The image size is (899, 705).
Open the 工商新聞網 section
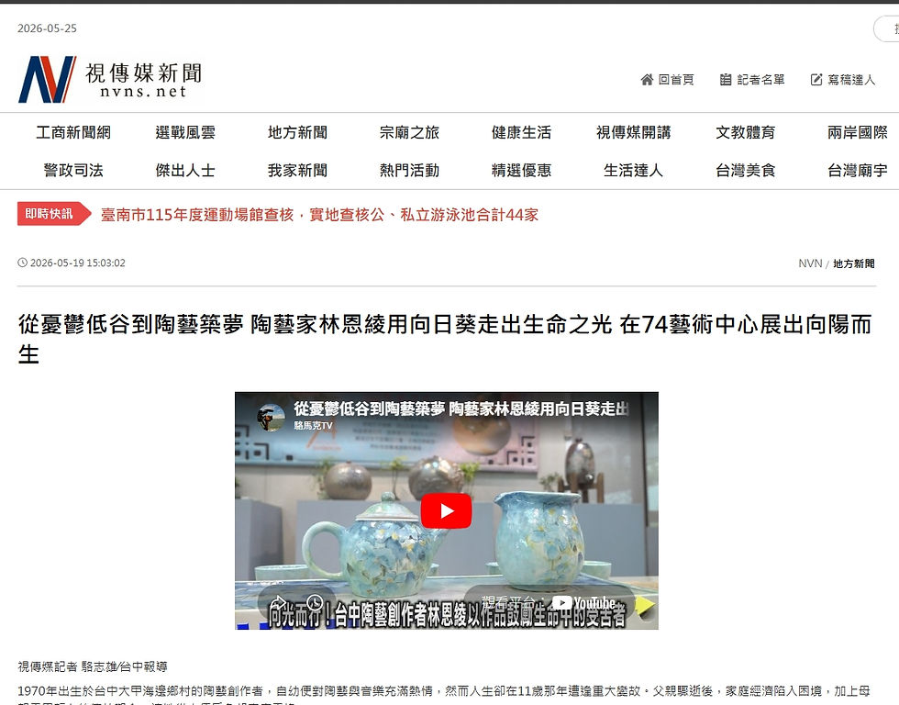point(73,132)
